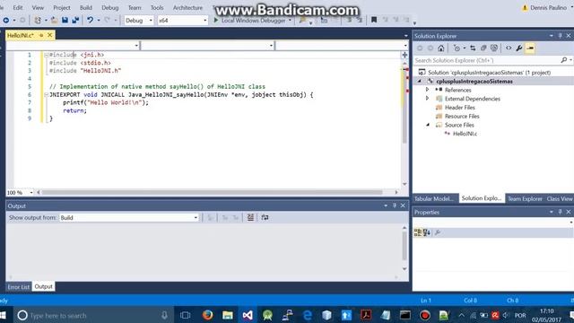Screen dimensions: 574x323
Task: Collapse the JNIEXPORT function code block
Action: (x=46, y=94)
